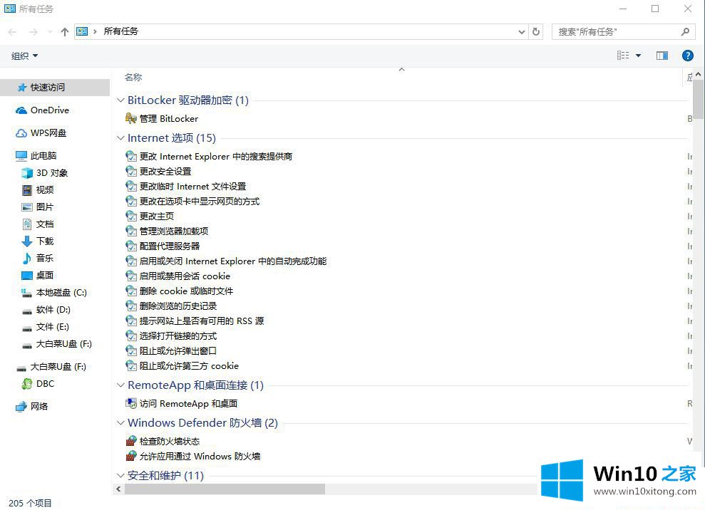
Task: Open the view options dropdown arrow
Action: 638,56
